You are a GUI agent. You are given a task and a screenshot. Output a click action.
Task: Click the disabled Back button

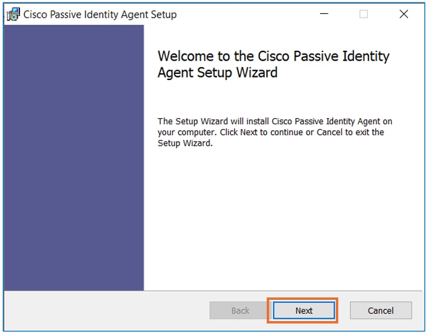(240, 310)
